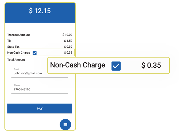Click the large $ 0.35 value in the callout
179x133 pixels.
point(151,65)
